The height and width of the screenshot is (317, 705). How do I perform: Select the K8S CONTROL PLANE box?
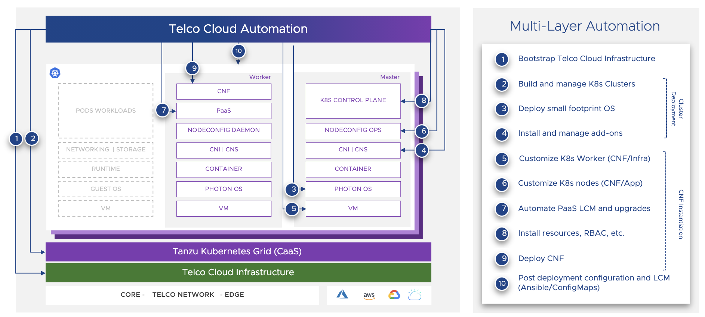pos(353,101)
